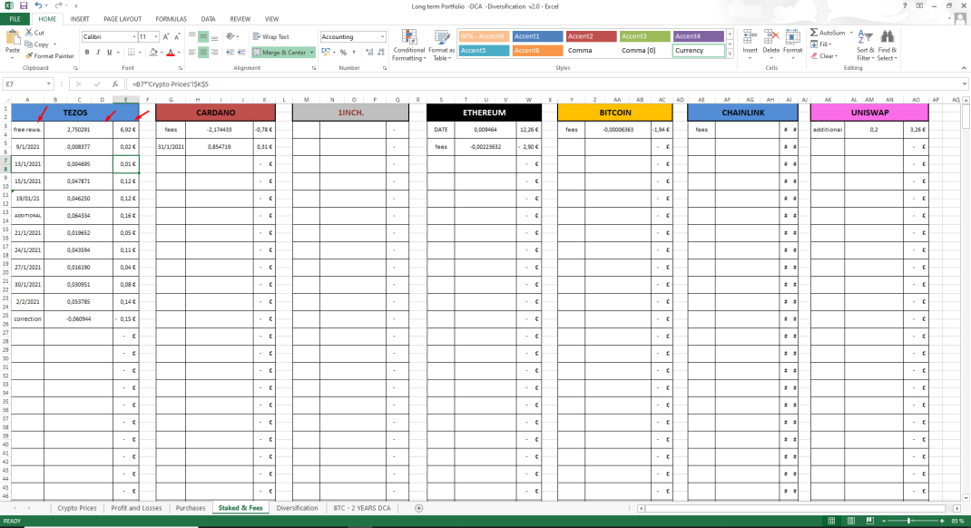971x528 pixels.
Task: Click the Clear button in Editing
Action: 824,56
